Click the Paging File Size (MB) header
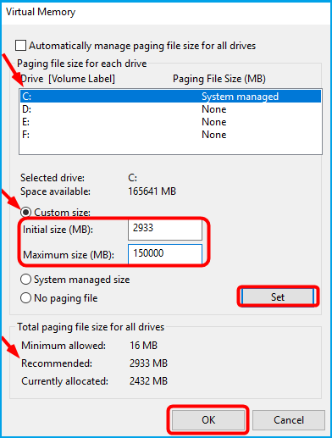Screen dimensions: 332x438 [x=219, y=79]
